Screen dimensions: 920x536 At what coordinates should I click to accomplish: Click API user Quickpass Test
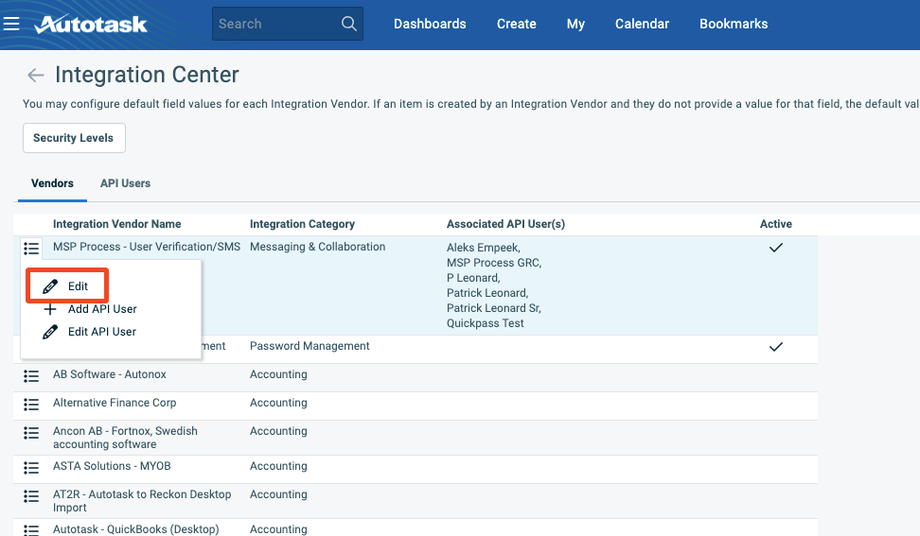(x=486, y=323)
